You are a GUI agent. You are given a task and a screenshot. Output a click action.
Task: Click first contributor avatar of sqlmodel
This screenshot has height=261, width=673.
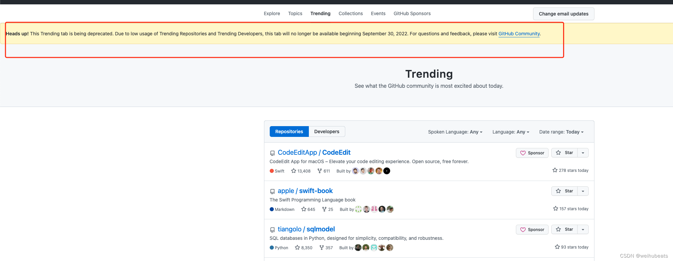click(358, 248)
